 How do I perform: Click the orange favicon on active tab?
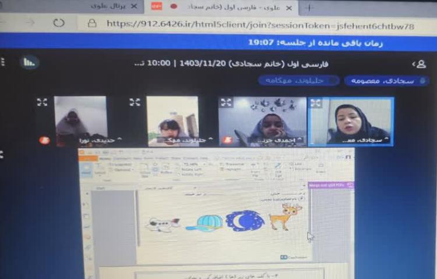[x=157, y=6]
